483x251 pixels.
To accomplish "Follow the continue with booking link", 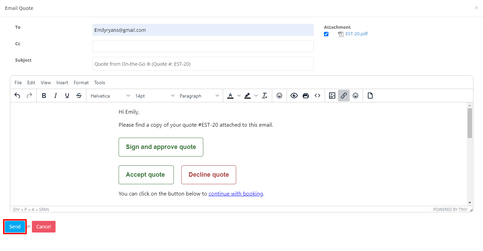I will coord(236,194).
